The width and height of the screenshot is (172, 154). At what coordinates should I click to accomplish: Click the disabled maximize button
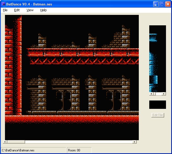[x=162, y=4]
